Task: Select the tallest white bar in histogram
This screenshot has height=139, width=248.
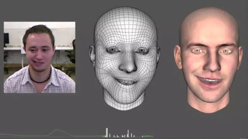Action: point(107,132)
